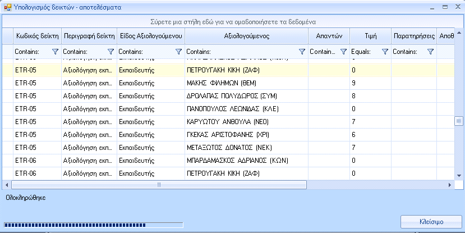The image size is (465, 233).
Task: Click the application icon in the title bar
Action: [x=8, y=7]
